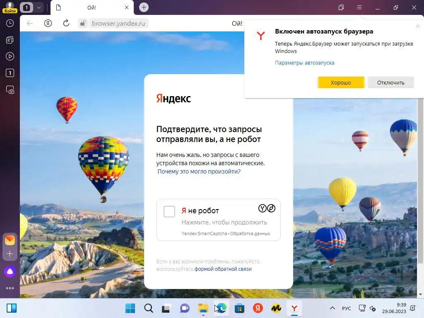This screenshot has height=318, width=424.
Task: Open Windows taskbar search
Action: (149, 308)
